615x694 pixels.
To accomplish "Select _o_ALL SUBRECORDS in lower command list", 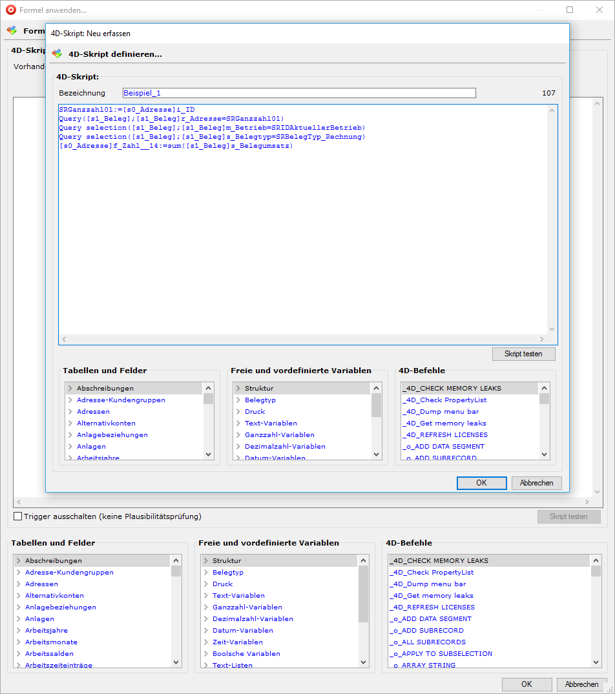I will click(x=427, y=642).
